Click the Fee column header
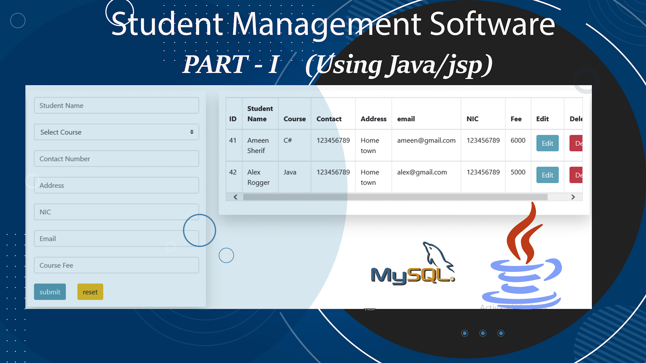Image resolution: width=646 pixels, height=363 pixels. pyautogui.click(x=517, y=119)
